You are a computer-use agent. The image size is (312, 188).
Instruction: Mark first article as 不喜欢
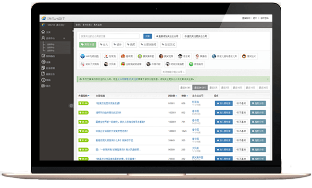tap(241, 103)
